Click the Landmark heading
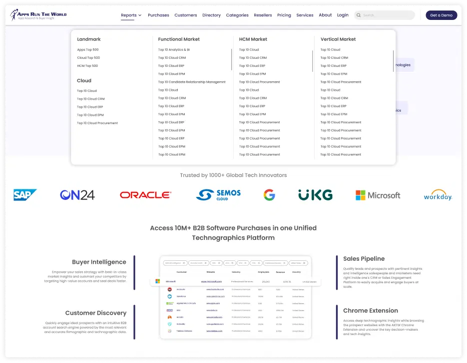This screenshot has width=467, height=363. pos(89,39)
